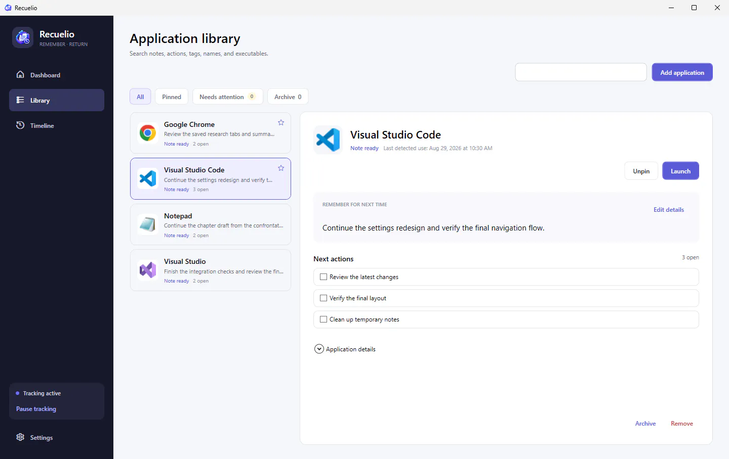Launch Visual Studio Code
Viewport: 729px width, 459px height.
[x=680, y=171]
